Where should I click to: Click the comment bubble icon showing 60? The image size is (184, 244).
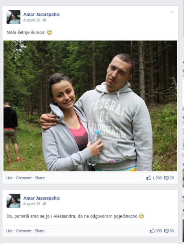pyautogui.click(x=166, y=231)
